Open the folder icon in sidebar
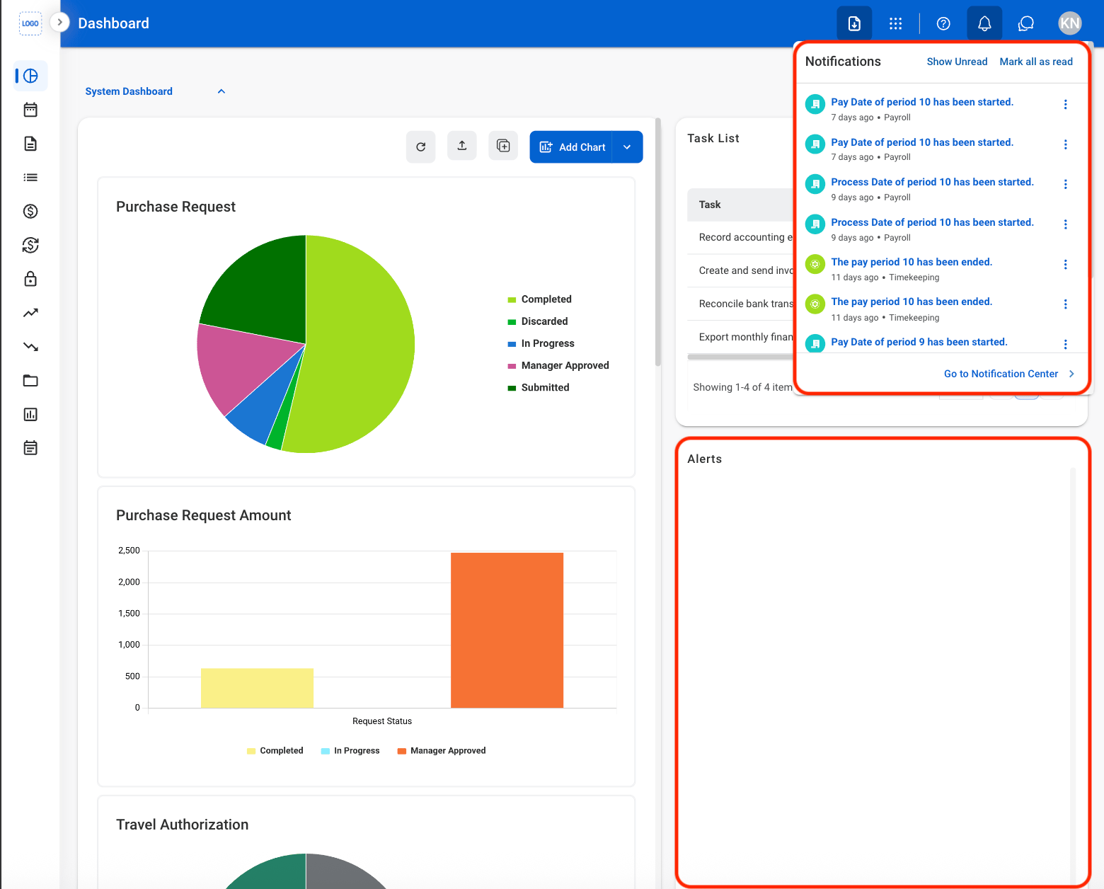The image size is (1104, 889). click(x=30, y=380)
